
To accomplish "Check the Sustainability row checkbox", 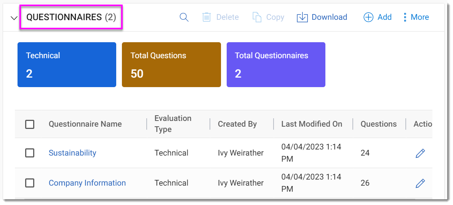I will click(30, 153).
